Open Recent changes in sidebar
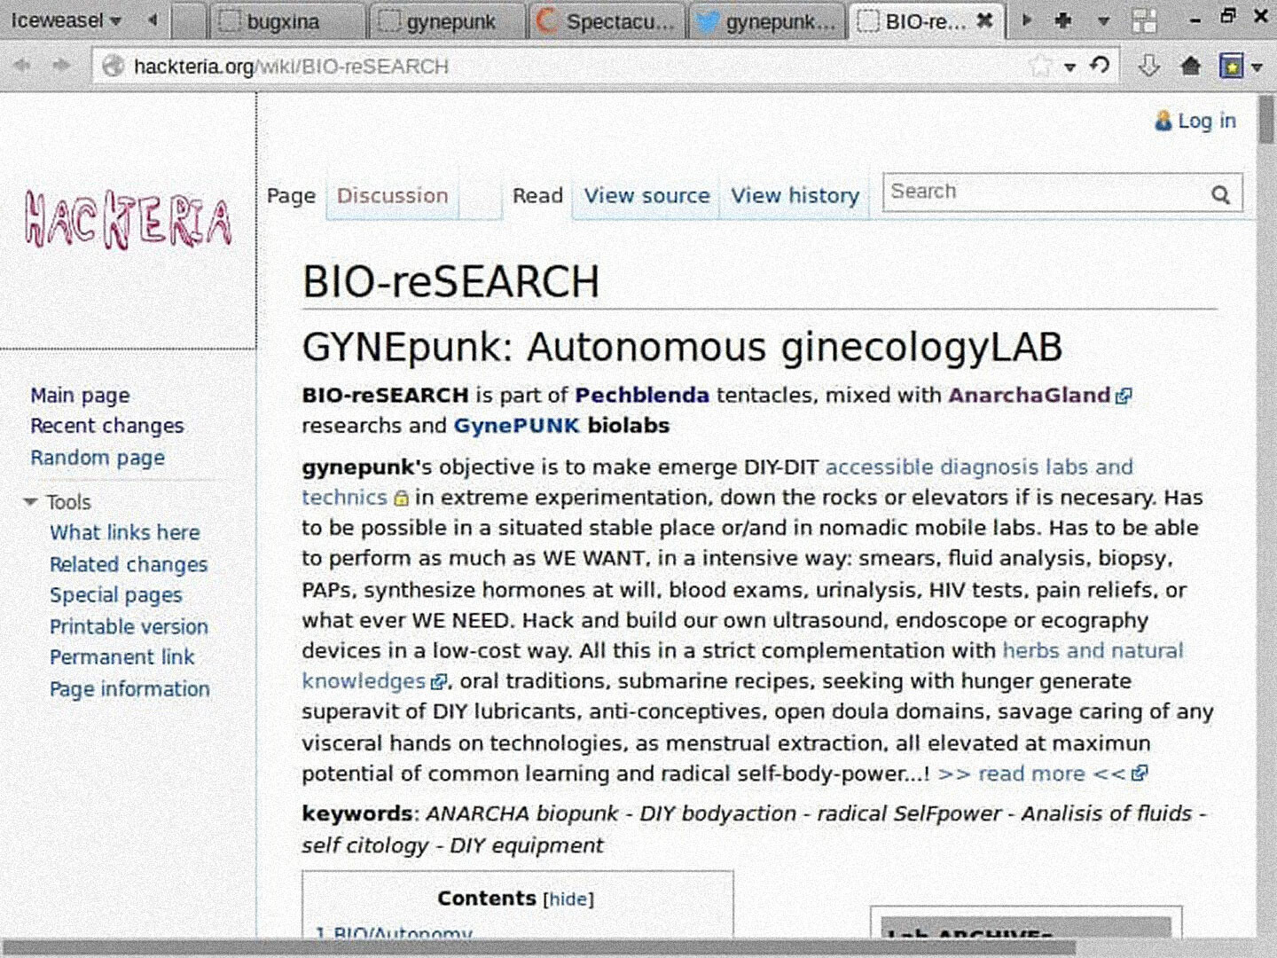The height and width of the screenshot is (958, 1277). click(x=107, y=427)
